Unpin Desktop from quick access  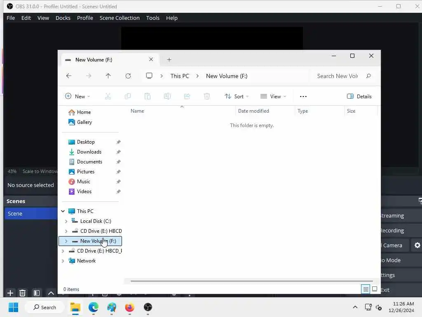pos(118,142)
